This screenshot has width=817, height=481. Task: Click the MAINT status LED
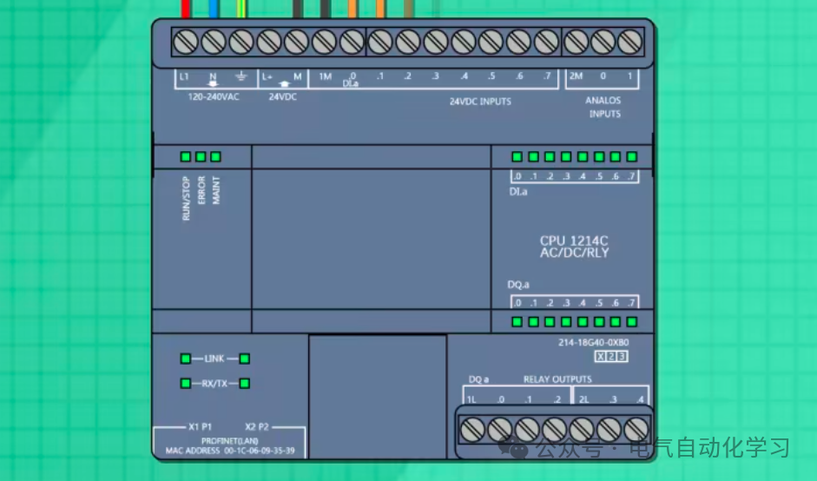(x=215, y=157)
